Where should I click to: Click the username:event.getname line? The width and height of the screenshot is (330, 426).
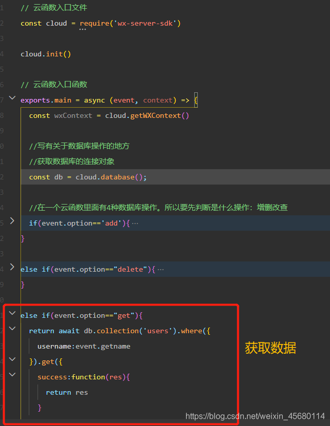click(x=84, y=347)
